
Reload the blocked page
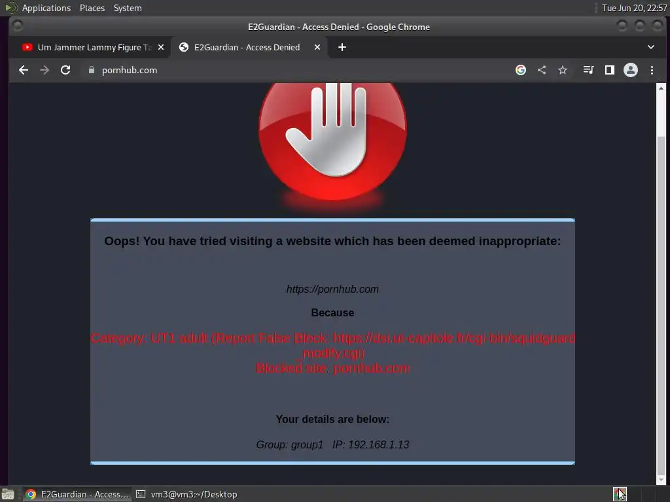point(65,70)
